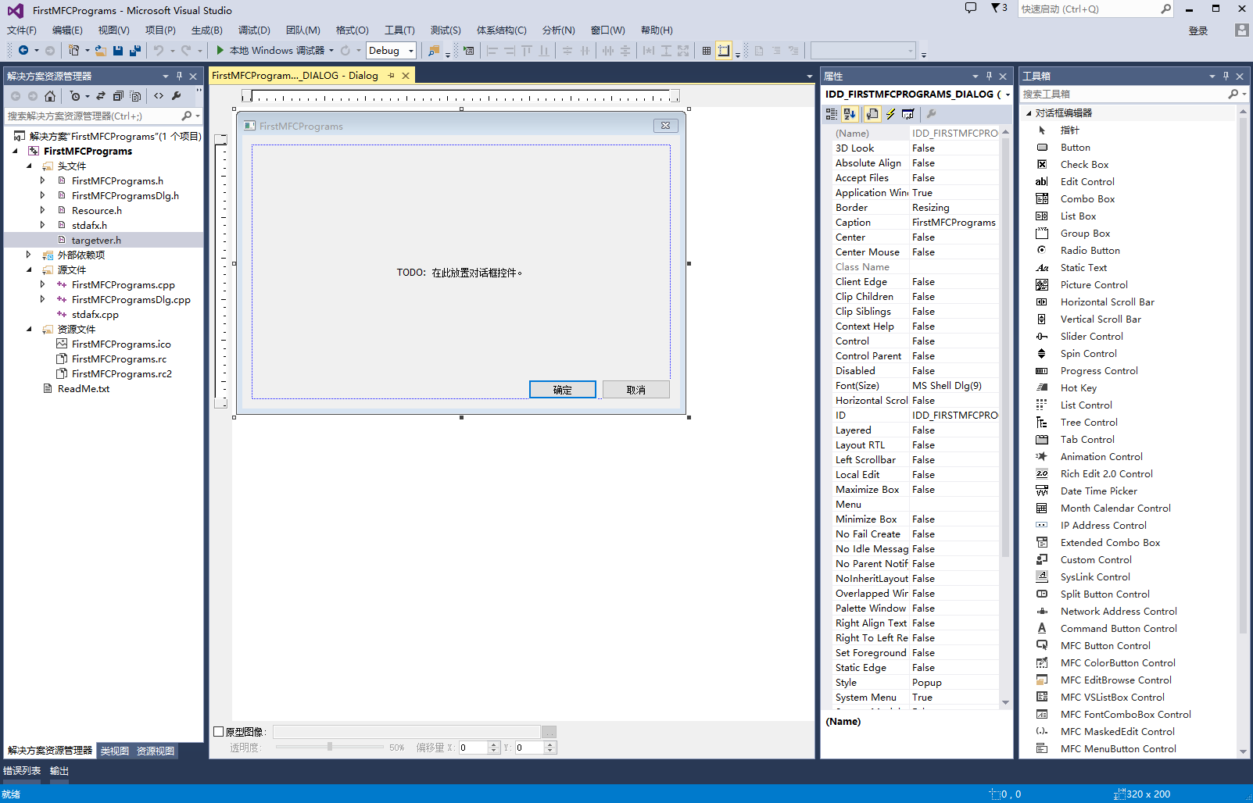Open the feedback speech-bubble icon in title bar

point(971,8)
